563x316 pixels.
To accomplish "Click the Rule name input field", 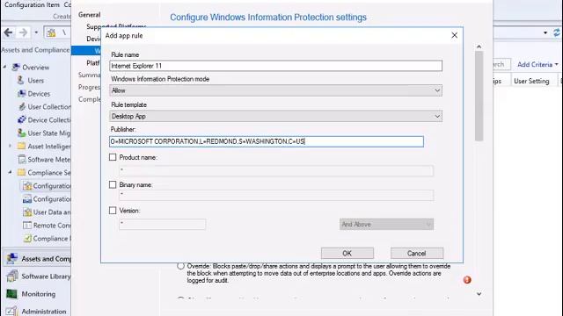I will (275, 66).
